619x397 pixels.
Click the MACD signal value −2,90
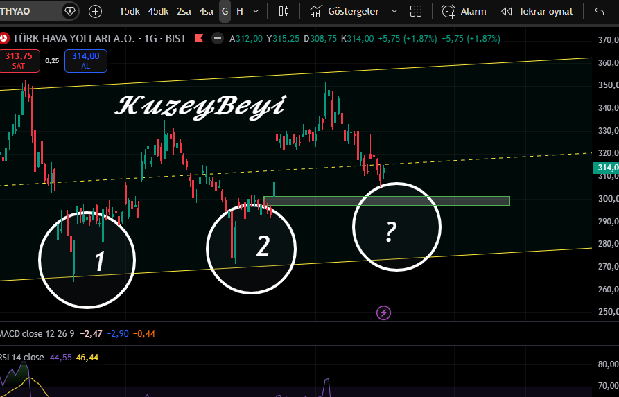pos(118,334)
